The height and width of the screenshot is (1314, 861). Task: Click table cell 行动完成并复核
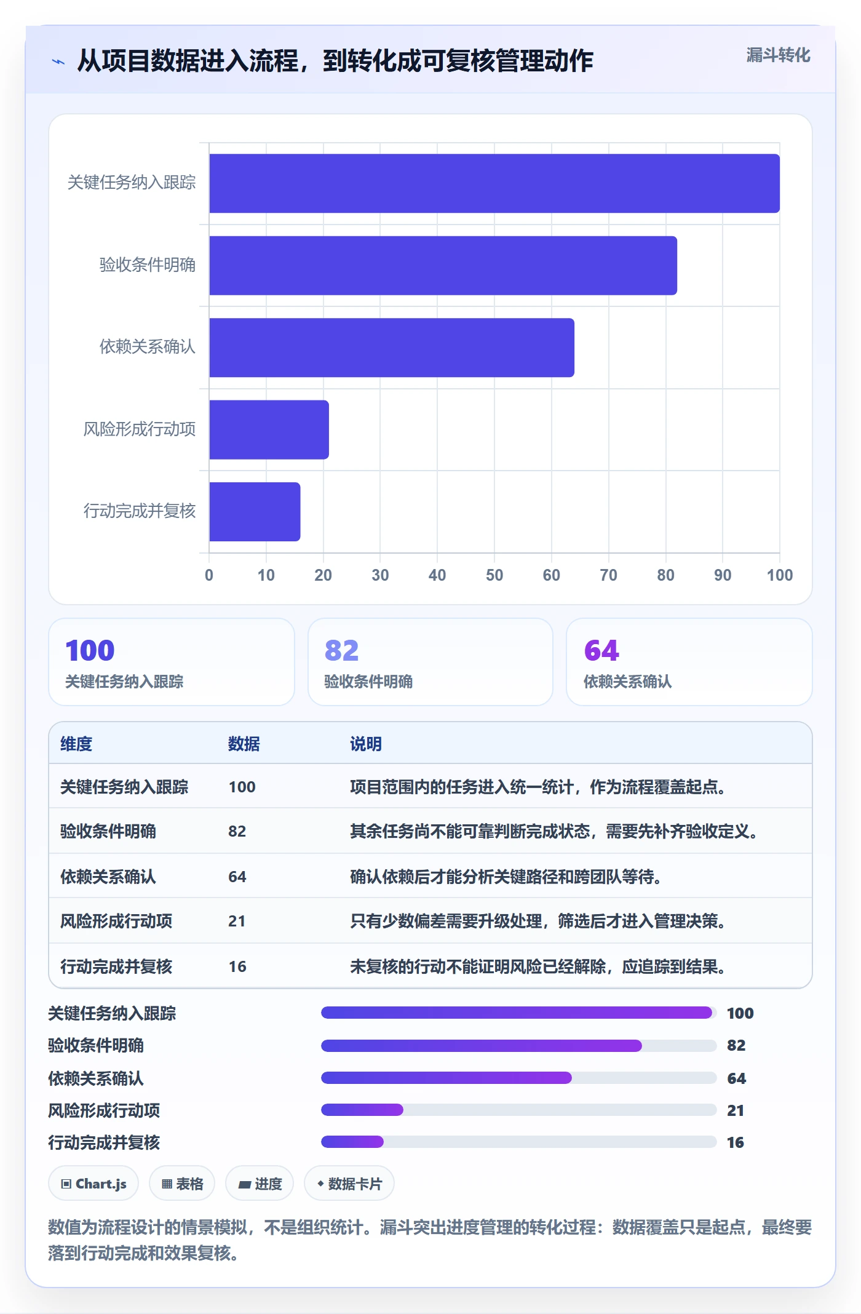coord(116,966)
